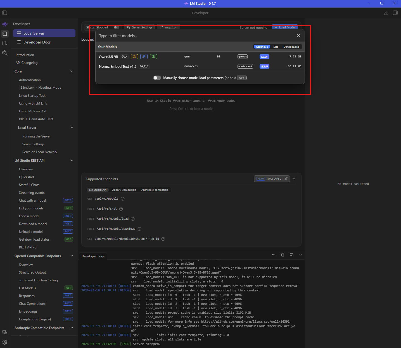Close the model filter popup
The height and width of the screenshot is (348, 401).
point(298,35)
